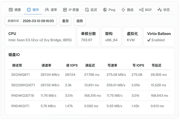Screen dimensions: 180x120
Task: Click the BGP network icon
Action: point(141,10)
